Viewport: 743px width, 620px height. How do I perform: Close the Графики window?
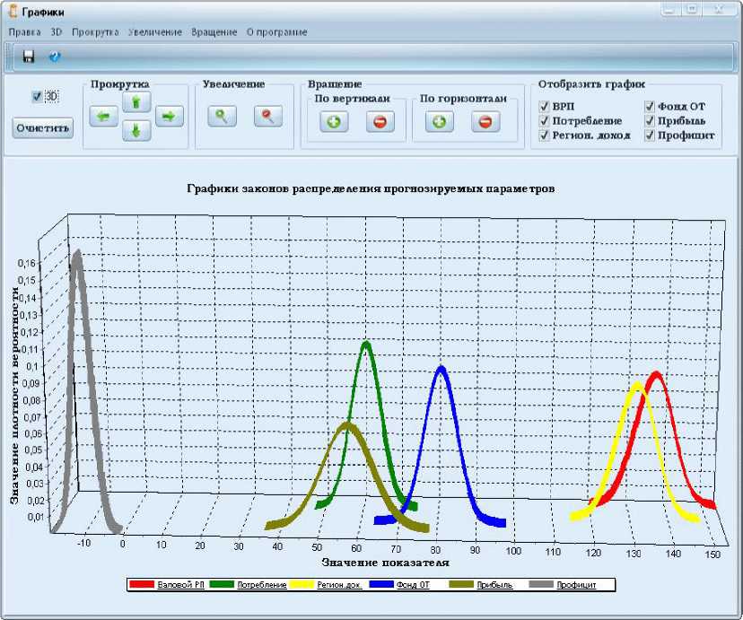point(720,9)
